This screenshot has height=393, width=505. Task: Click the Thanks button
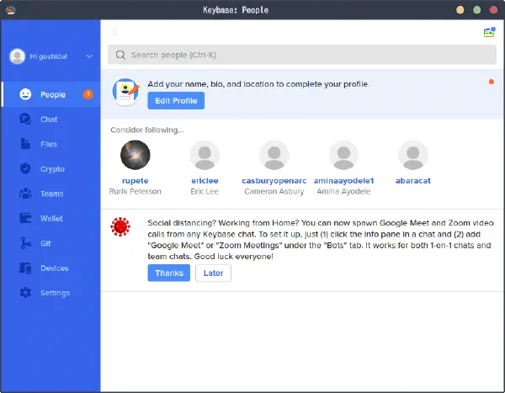click(x=169, y=273)
